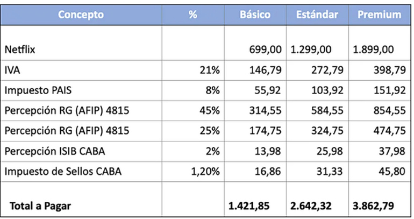
Task: Select the Estándar Netflix price 1.299,00
Action: [311, 50]
